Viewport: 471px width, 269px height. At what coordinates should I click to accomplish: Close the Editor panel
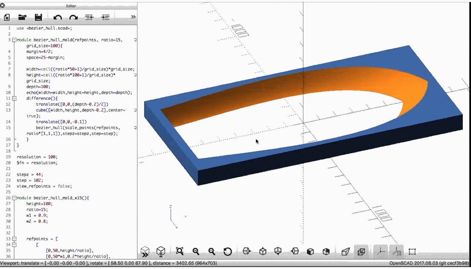2,6
